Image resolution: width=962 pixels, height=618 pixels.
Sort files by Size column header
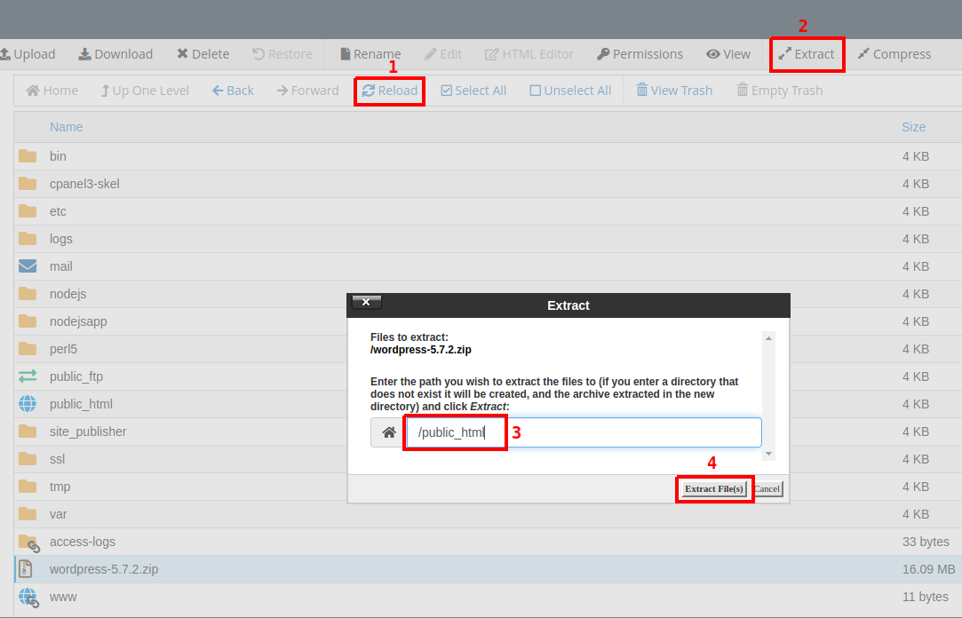pyautogui.click(x=913, y=127)
